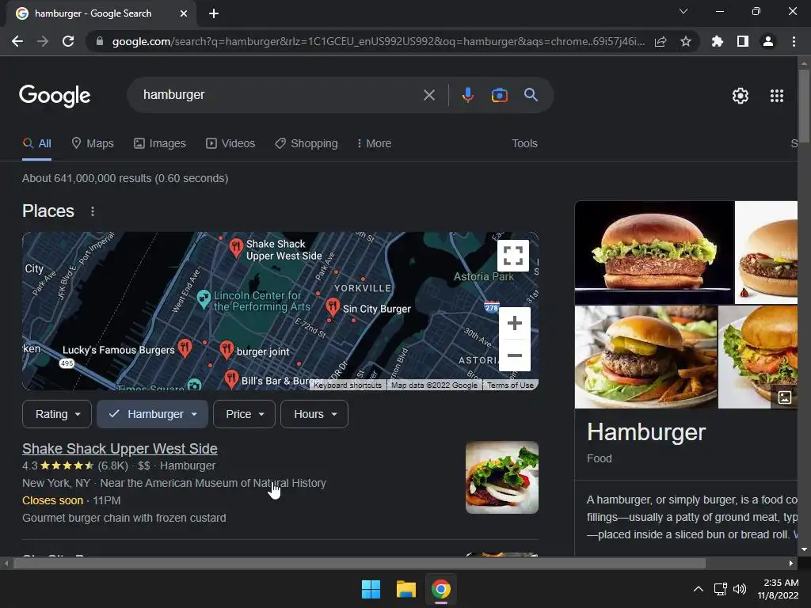
Task: Zoom out on the map
Action: coord(514,355)
